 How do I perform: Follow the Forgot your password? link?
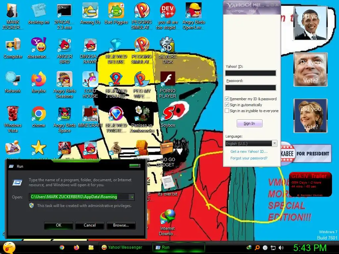point(249,158)
